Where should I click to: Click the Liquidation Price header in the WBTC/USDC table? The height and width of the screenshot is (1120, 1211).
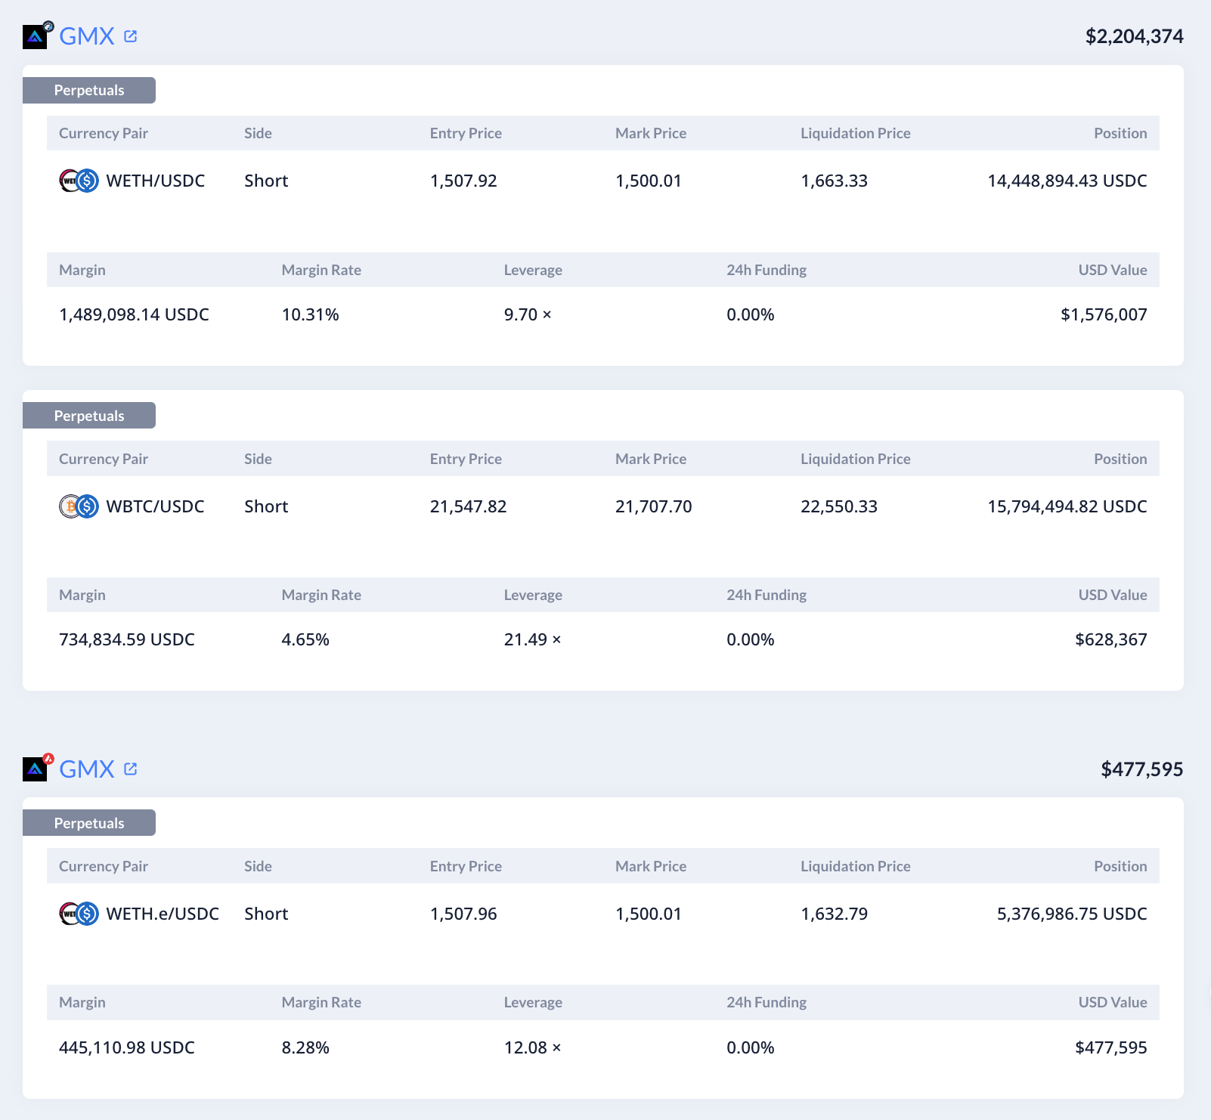pos(855,459)
